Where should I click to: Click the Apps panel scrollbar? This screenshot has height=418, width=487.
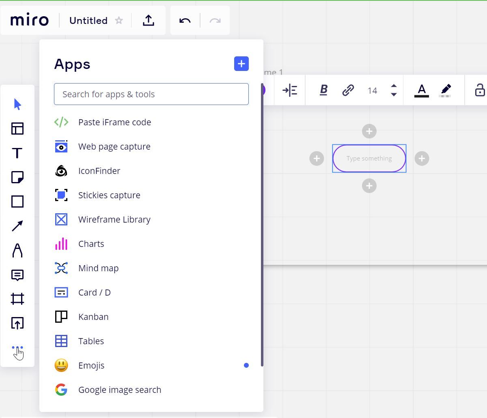pos(262,224)
